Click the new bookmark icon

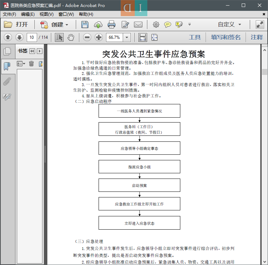tap(41, 64)
